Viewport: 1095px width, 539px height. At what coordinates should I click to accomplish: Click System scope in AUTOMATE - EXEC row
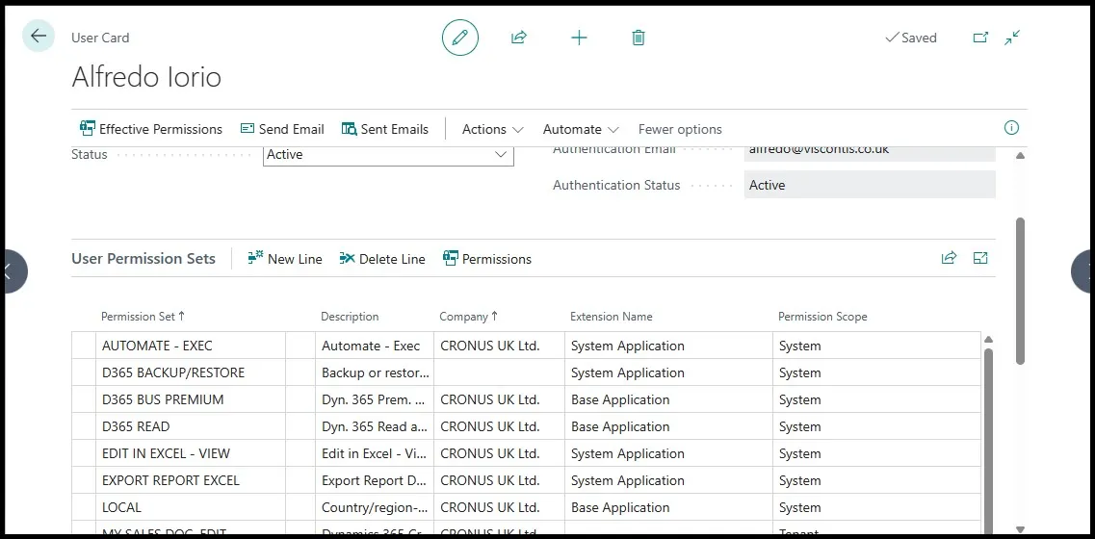pyautogui.click(x=876, y=346)
